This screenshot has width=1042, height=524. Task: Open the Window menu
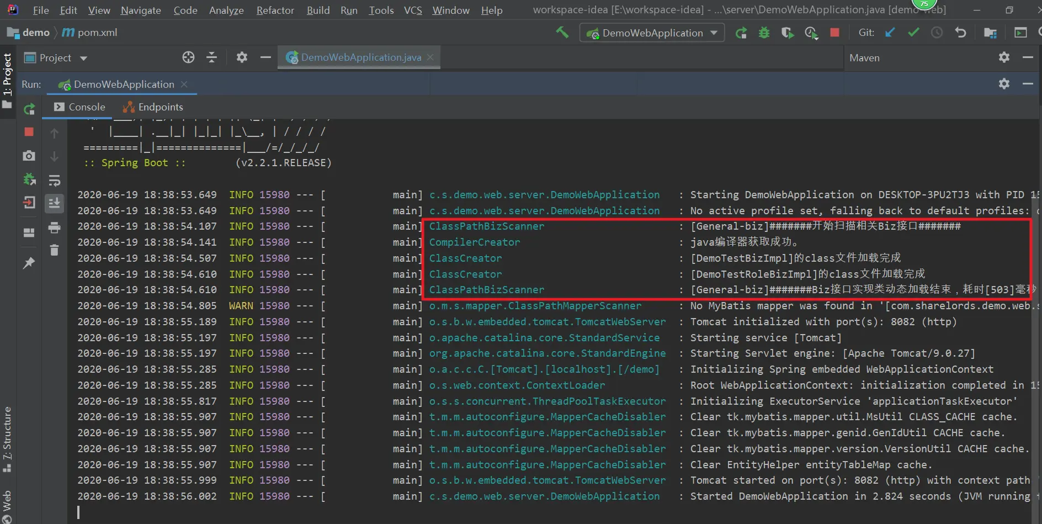click(x=450, y=10)
